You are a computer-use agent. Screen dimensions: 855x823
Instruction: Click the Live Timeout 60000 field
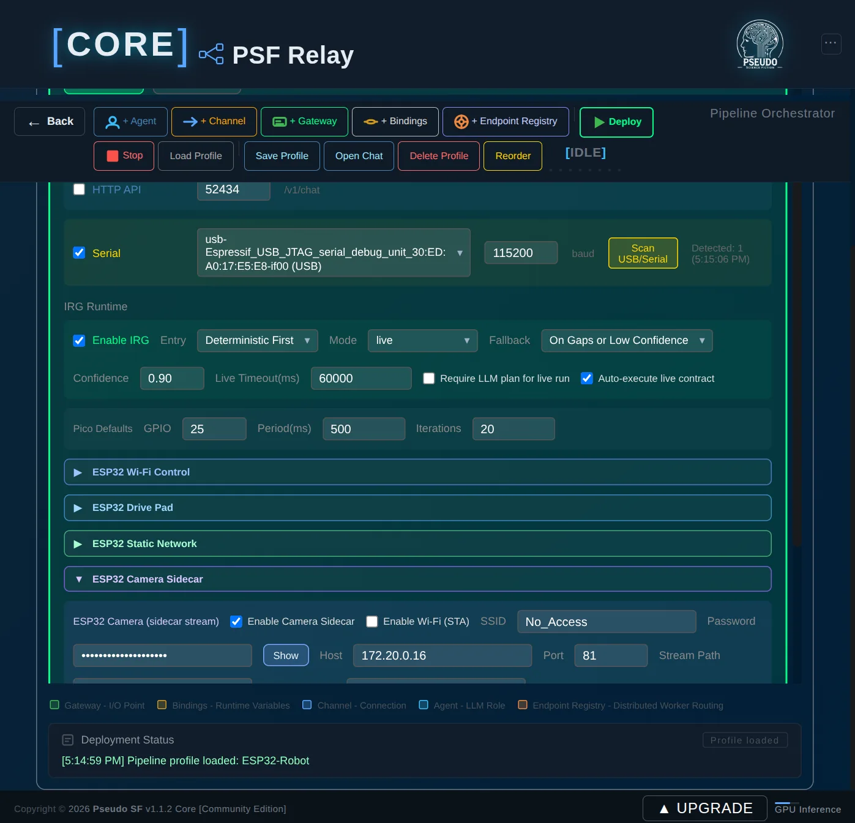point(361,379)
